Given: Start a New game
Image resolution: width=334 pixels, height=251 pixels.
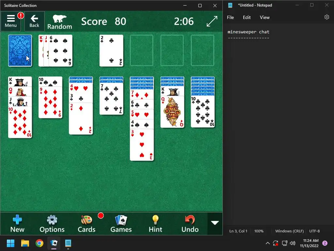Looking at the screenshot, I should [17, 224].
